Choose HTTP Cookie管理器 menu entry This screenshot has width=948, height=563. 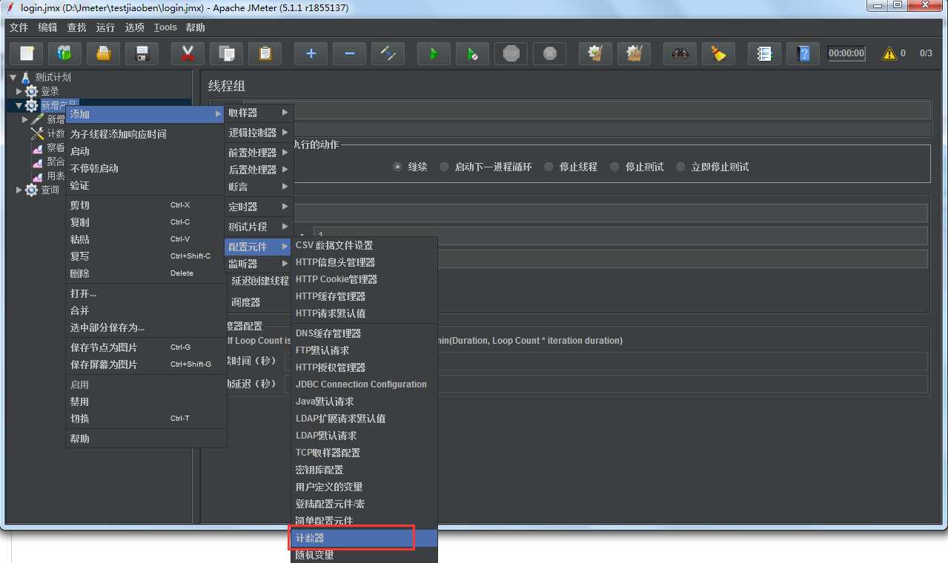coord(363,279)
